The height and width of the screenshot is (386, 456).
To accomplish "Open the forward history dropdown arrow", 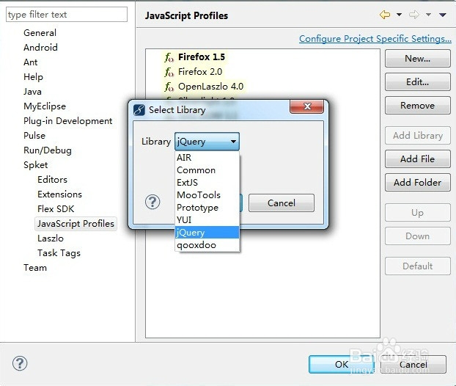I will pyautogui.click(x=428, y=15).
